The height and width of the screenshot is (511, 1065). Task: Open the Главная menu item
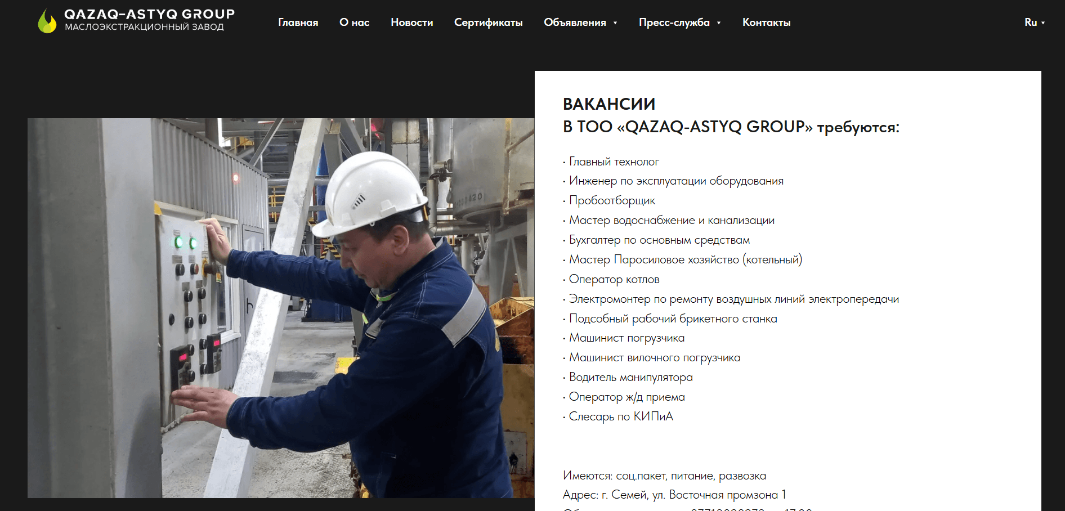point(298,23)
